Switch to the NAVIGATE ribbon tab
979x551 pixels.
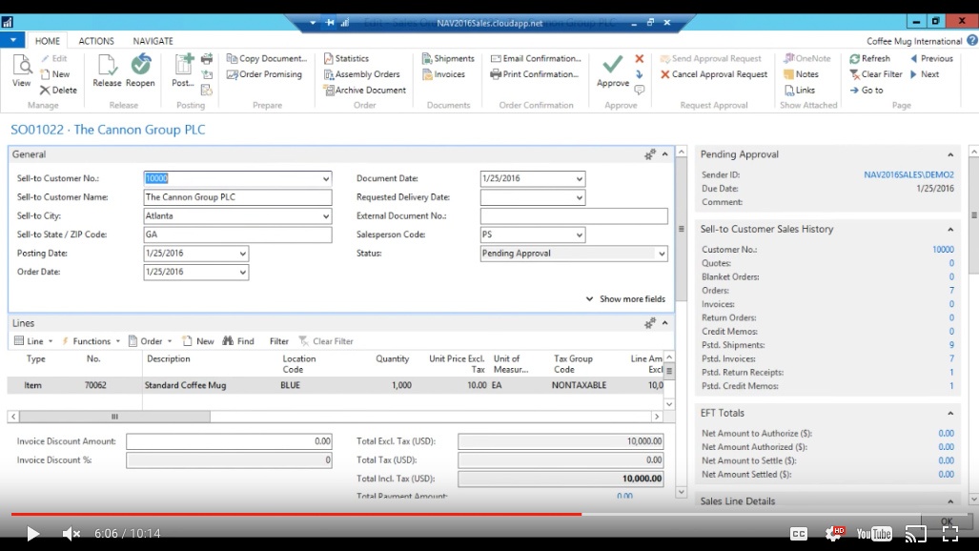(x=153, y=41)
